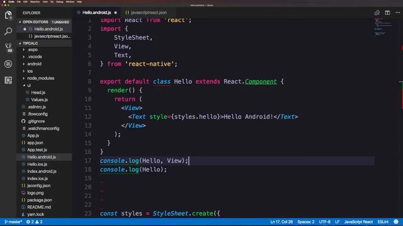
Task: Collapse the ui folder
Action: (29, 85)
